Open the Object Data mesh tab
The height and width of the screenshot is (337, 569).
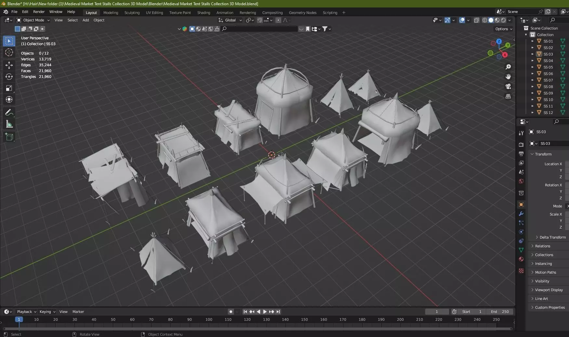tap(521, 250)
